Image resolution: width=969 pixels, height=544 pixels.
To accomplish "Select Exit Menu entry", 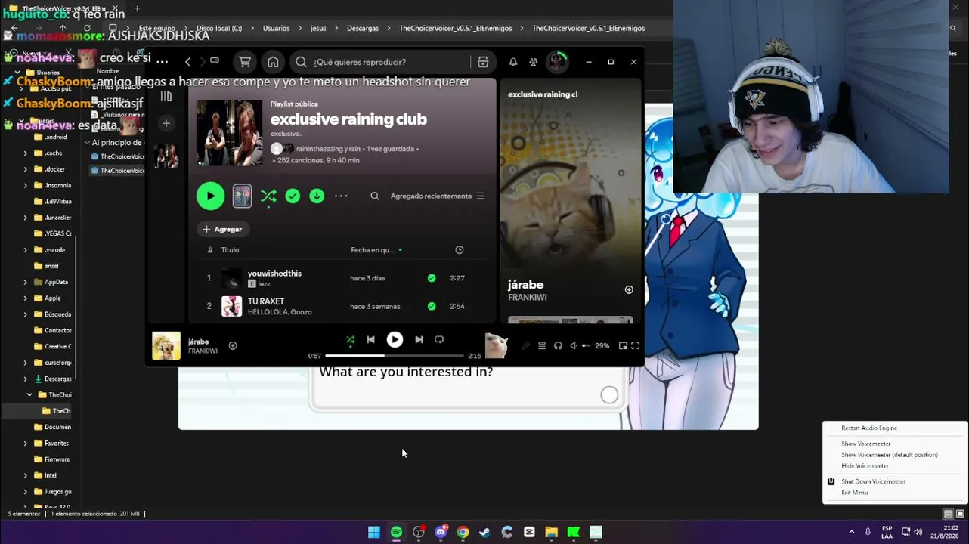I will coord(854,493).
